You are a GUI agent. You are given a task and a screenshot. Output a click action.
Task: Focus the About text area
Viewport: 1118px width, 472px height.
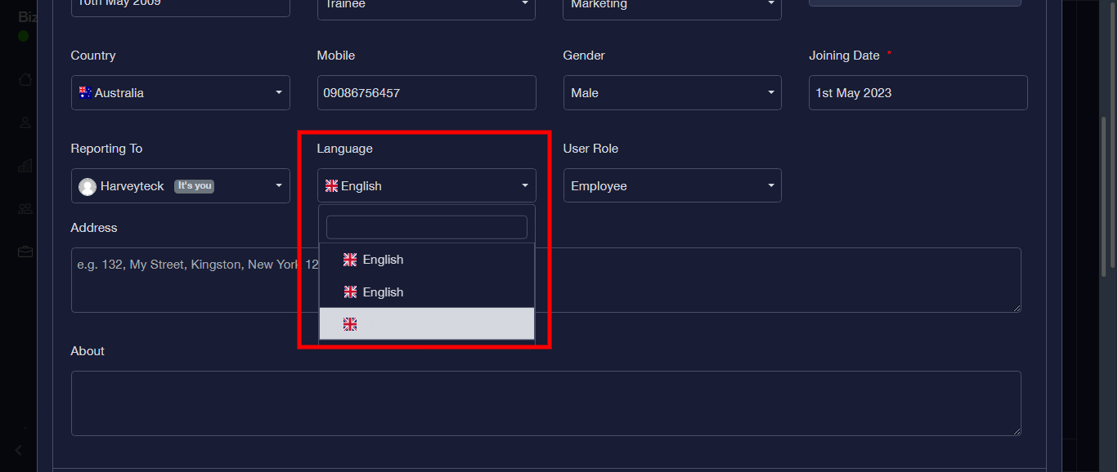pyautogui.click(x=546, y=403)
